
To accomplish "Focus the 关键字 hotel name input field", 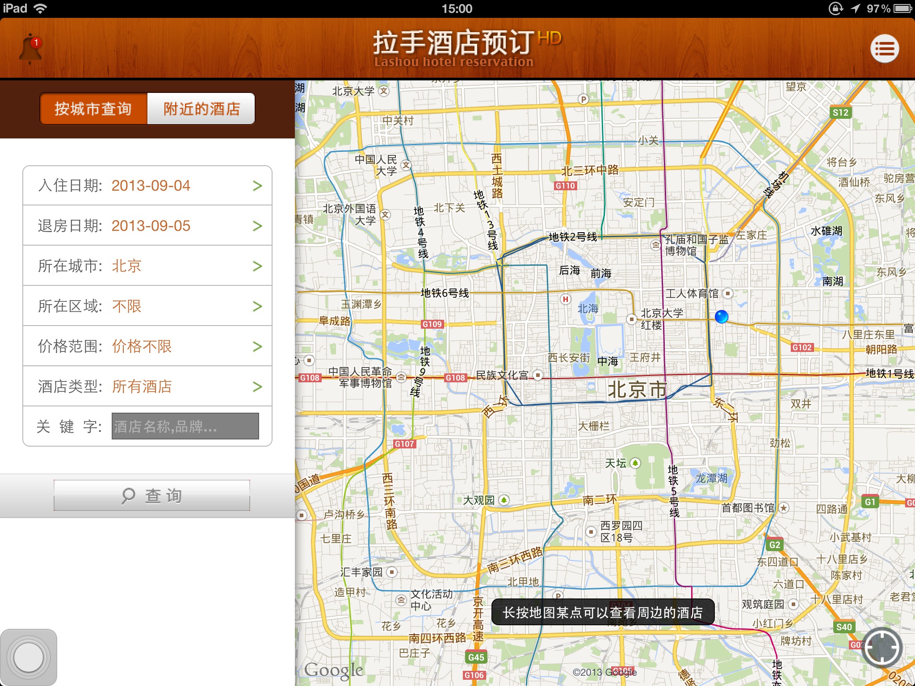I will click(x=185, y=426).
